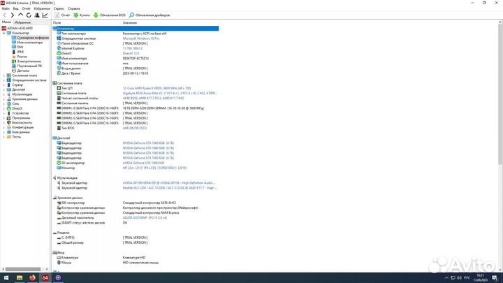Click Обновления BIOS in the toolbar
Screen dimensions: 503x283
110,15
